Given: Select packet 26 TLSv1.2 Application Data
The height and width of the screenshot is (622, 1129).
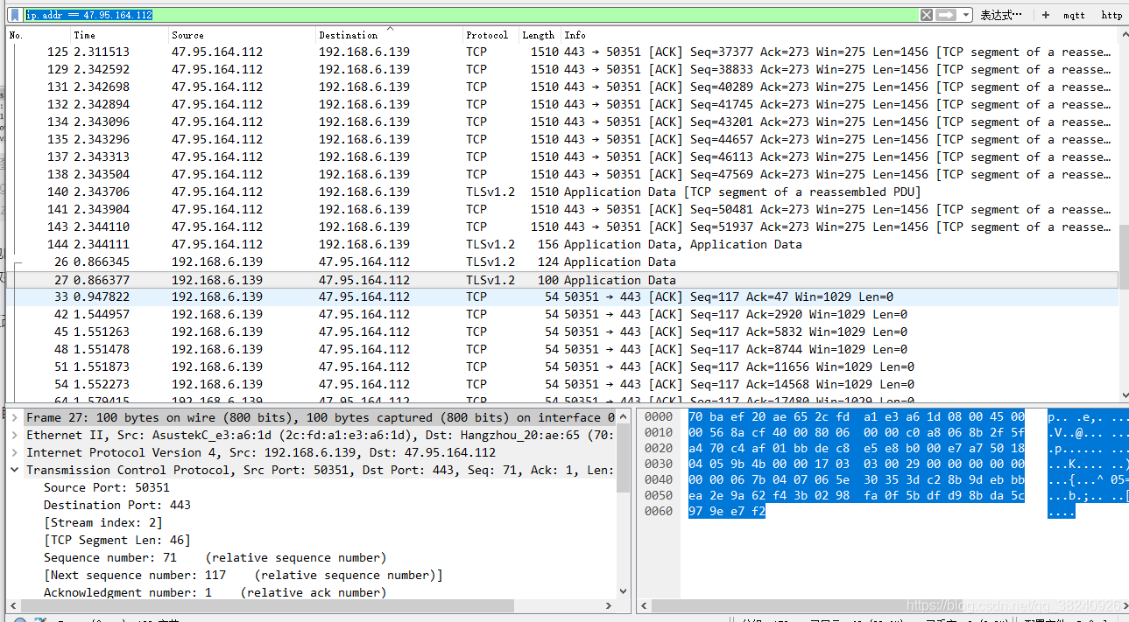Looking at the screenshot, I should pyautogui.click(x=561, y=262).
